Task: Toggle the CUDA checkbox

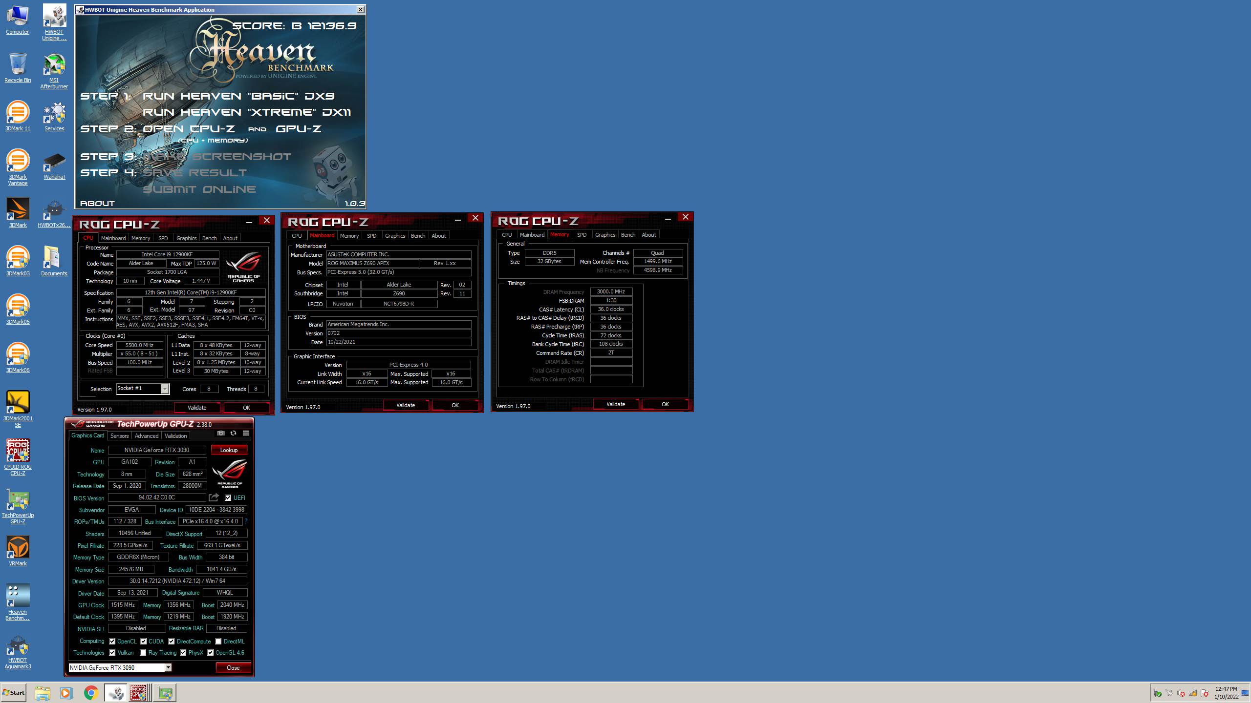Action: (x=144, y=641)
